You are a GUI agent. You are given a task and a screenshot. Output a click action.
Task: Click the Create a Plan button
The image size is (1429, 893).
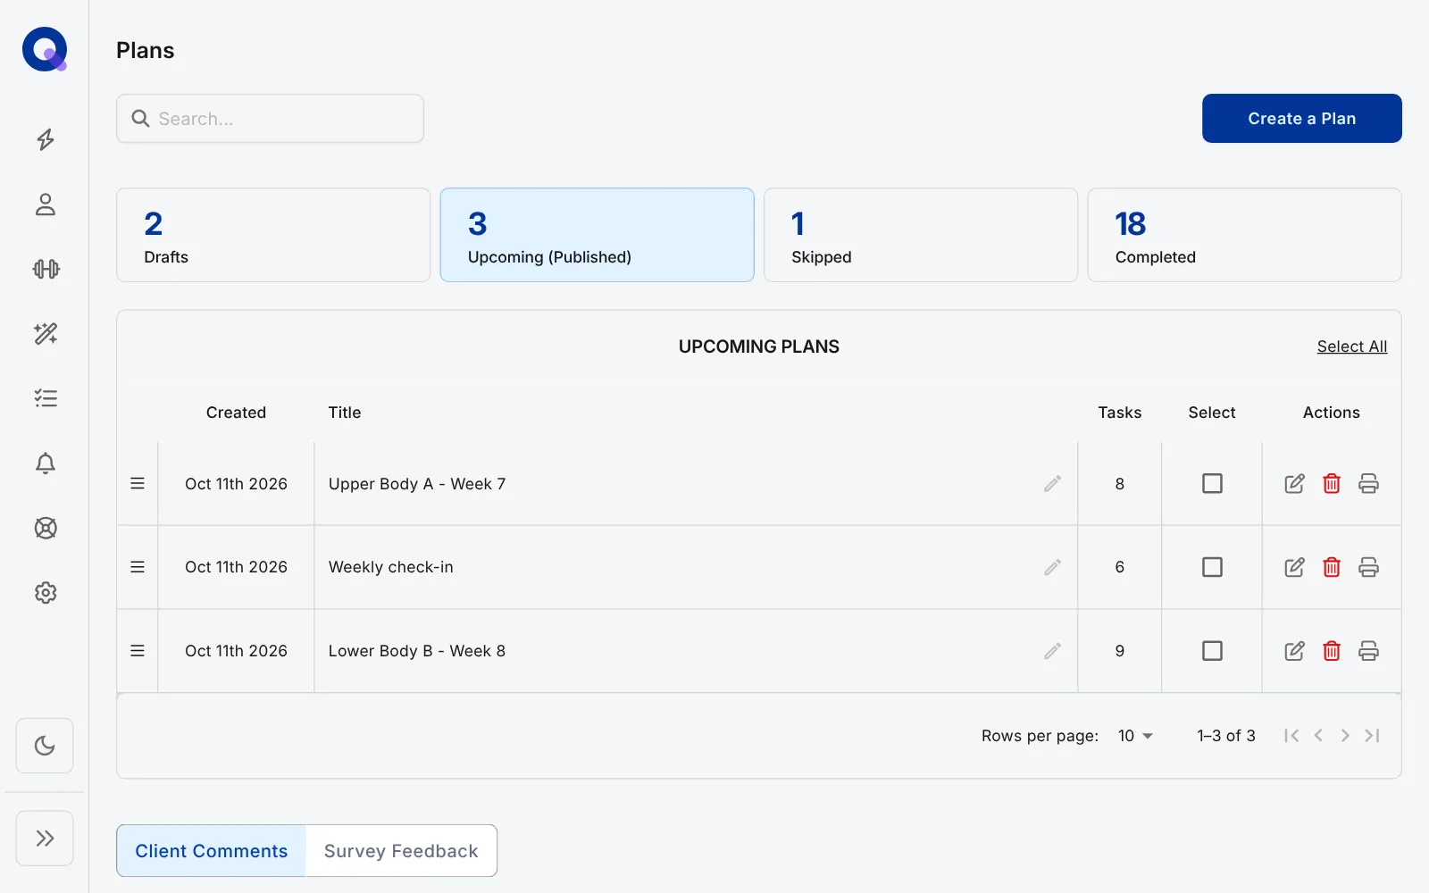tap(1302, 119)
